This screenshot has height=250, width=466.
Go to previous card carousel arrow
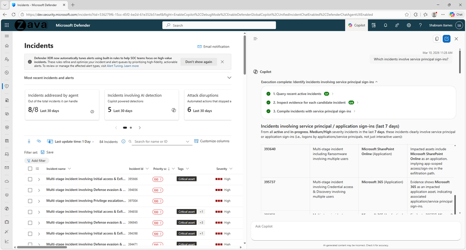point(116,128)
